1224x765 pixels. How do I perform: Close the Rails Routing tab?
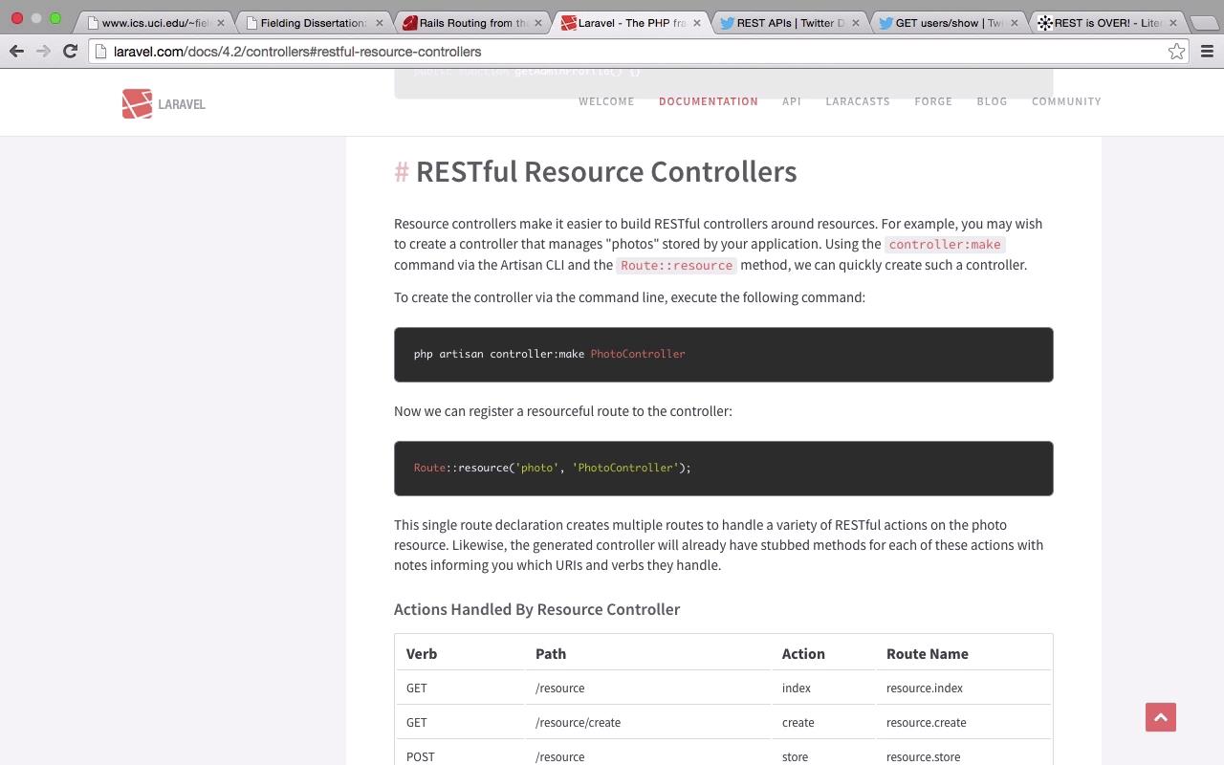coord(538,23)
